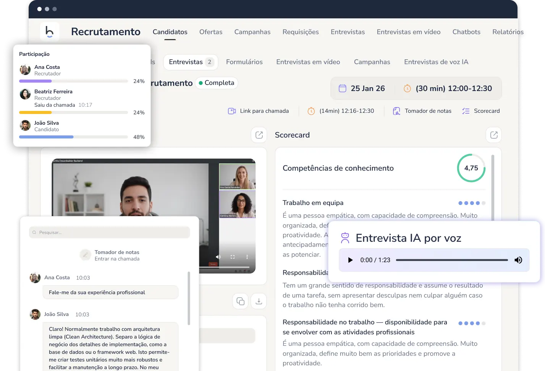Image resolution: width=545 pixels, height=371 pixels.
Task: Click the audio progress track of the voice interview
Action: (x=452, y=260)
